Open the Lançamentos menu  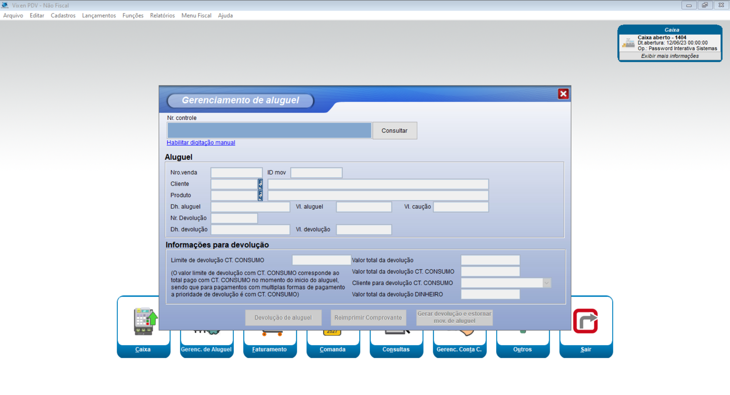(99, 16)
